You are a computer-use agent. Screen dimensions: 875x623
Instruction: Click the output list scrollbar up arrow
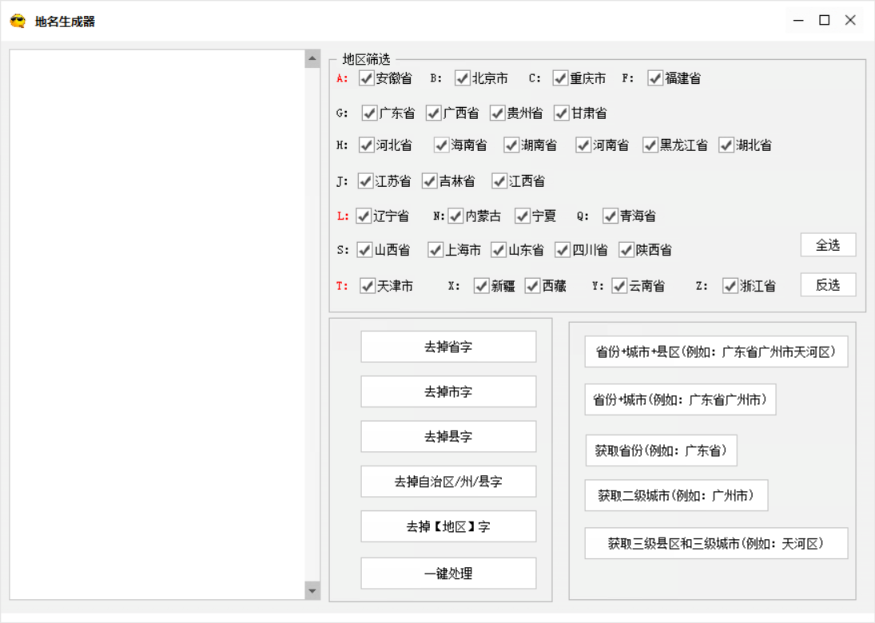[312, 58]
